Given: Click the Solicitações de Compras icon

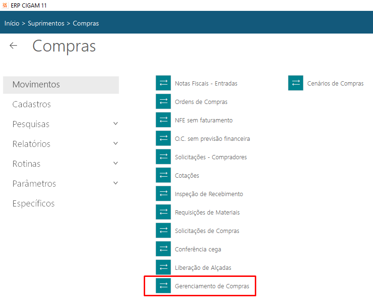Looking at the screenshot, I should point(163,231).
